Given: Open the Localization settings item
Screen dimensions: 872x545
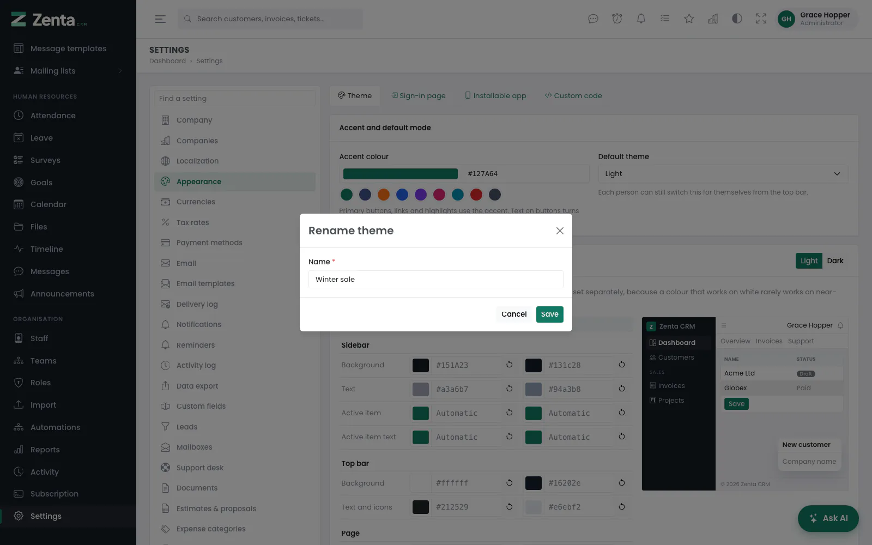Looking at the screenshot, I should pyautogui.click(x=235, y=161).
